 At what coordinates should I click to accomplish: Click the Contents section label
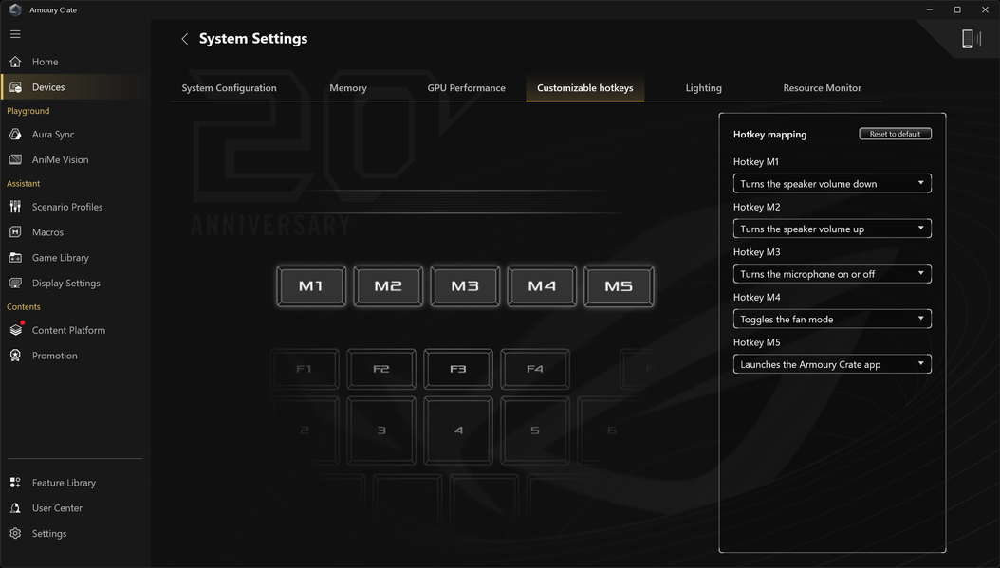(x=24, y=306)
